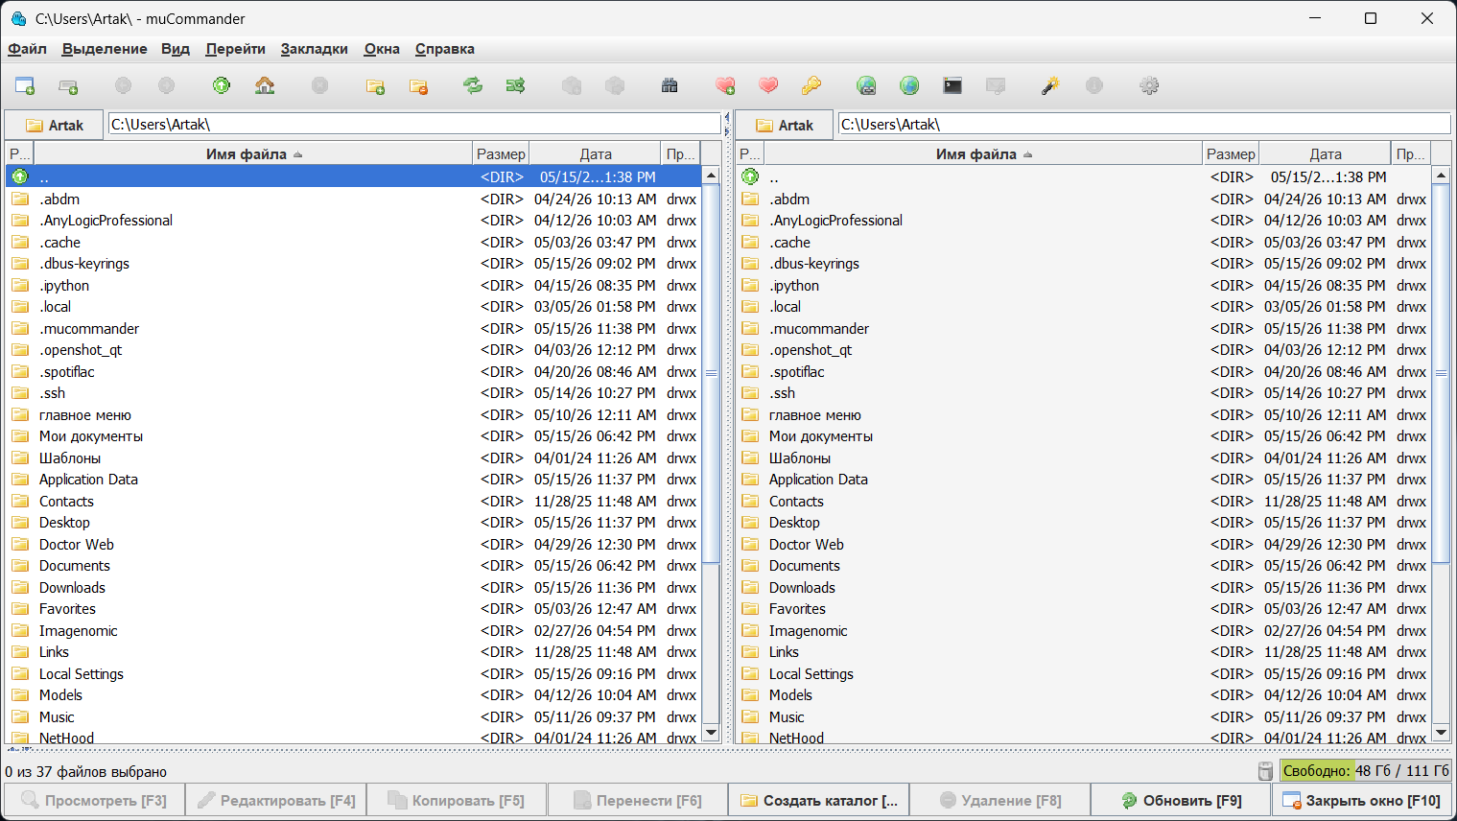Toggle sort order on left Имя файла column
Viewport: 1457px width, 821px height.
(x=254, y=154)
